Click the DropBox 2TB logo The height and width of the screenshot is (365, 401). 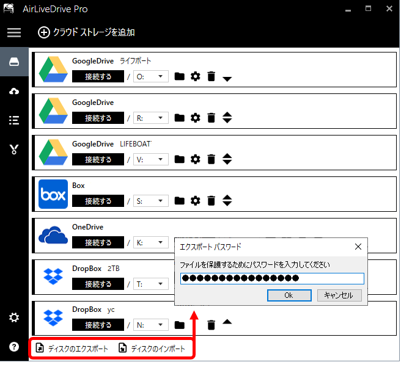click(x=53, y=276)
